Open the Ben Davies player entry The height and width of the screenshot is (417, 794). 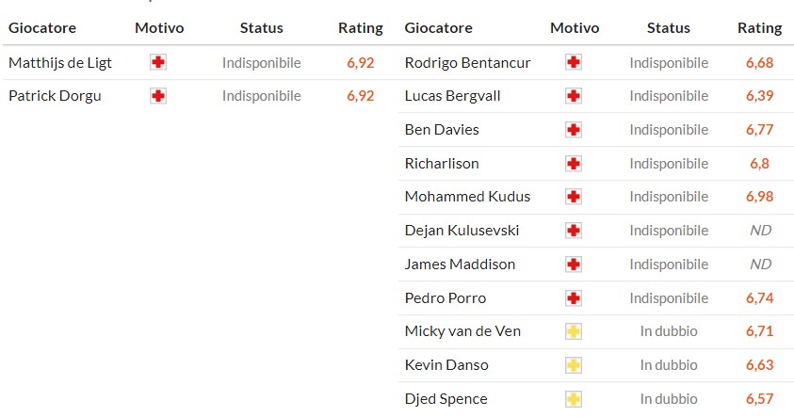442,130
